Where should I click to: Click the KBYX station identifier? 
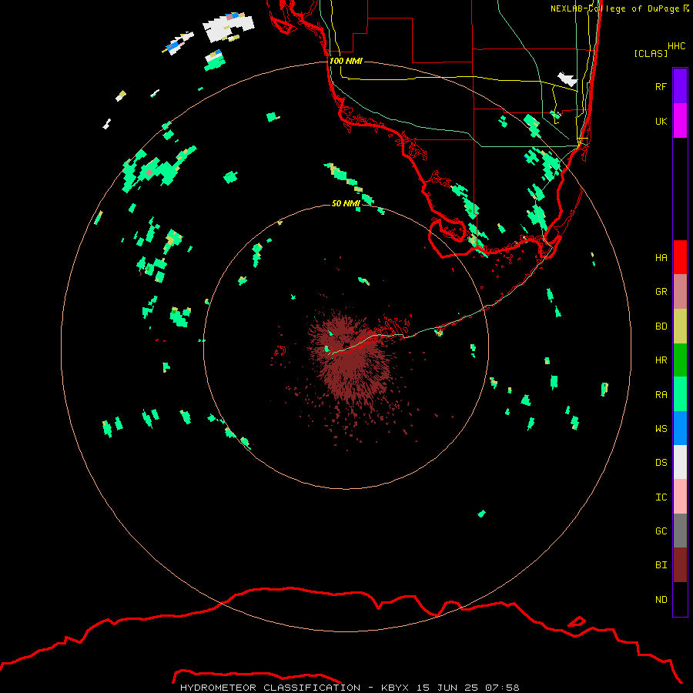(x=395, y=688)
